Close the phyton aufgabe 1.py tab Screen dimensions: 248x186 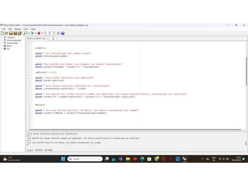pos(47,39)
